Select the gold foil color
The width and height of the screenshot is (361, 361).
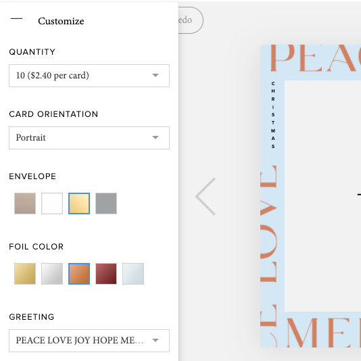[25, 274]
